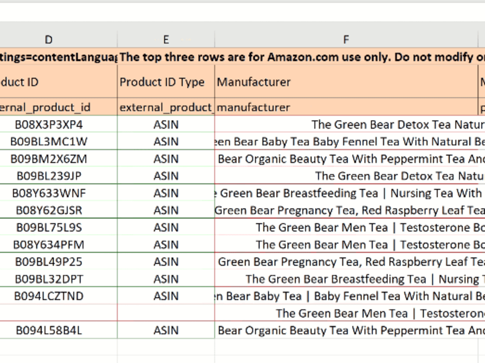Viewport: 485px width, 363px height.
Task: Click the Manufacturer header cell
Action: click(x=346, y=82)
